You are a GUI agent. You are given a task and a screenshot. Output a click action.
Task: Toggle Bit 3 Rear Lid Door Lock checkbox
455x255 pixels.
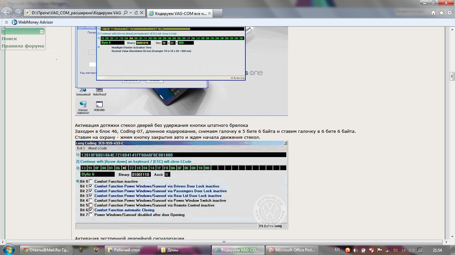[91, 196]
